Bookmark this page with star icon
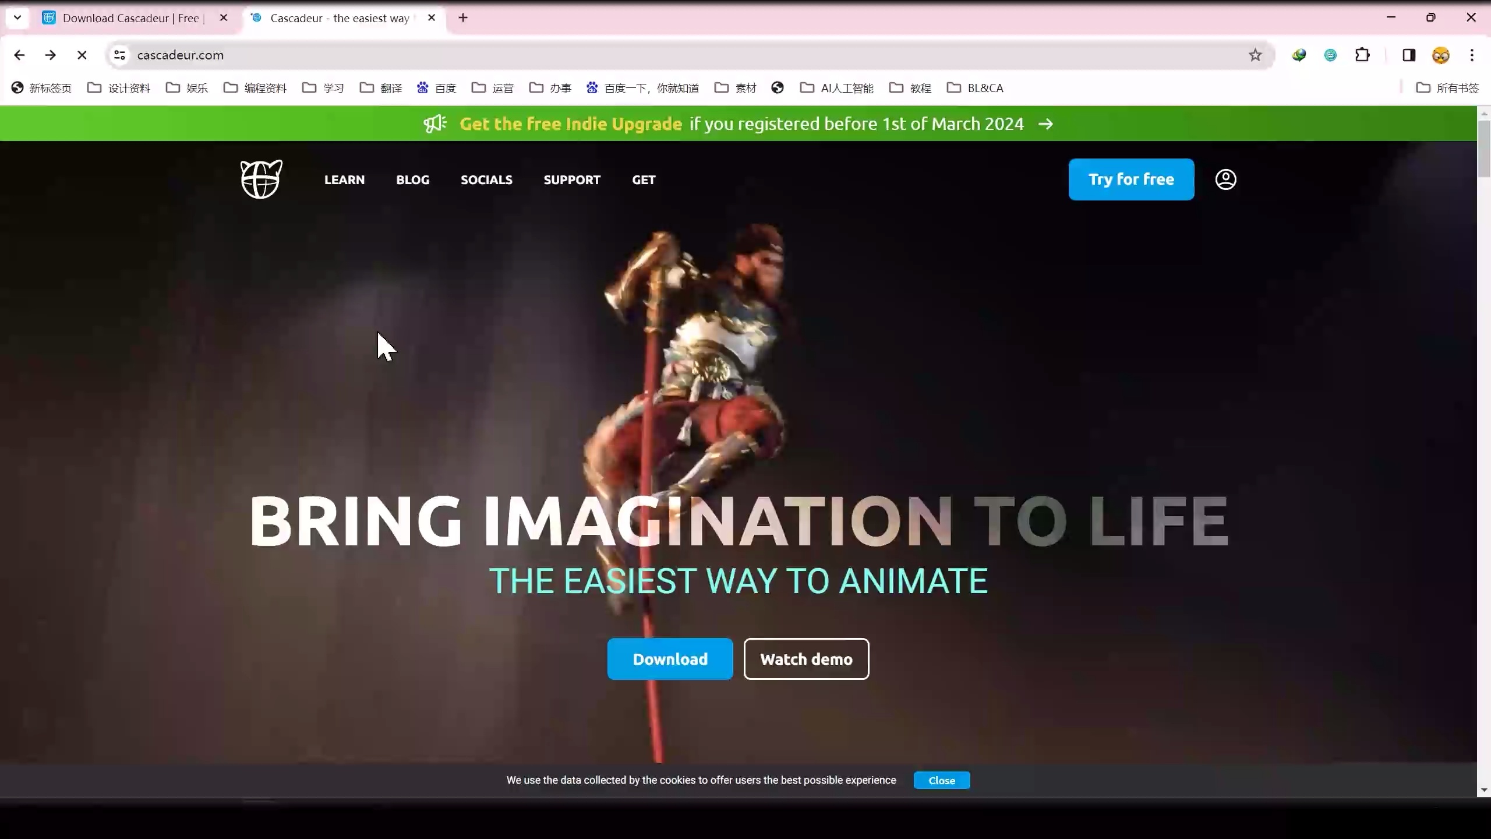1491x839 pixels. tap(1255, 55)
